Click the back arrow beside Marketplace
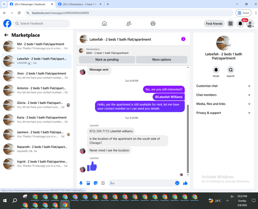258x209 pixels. [x=6, y=35]
